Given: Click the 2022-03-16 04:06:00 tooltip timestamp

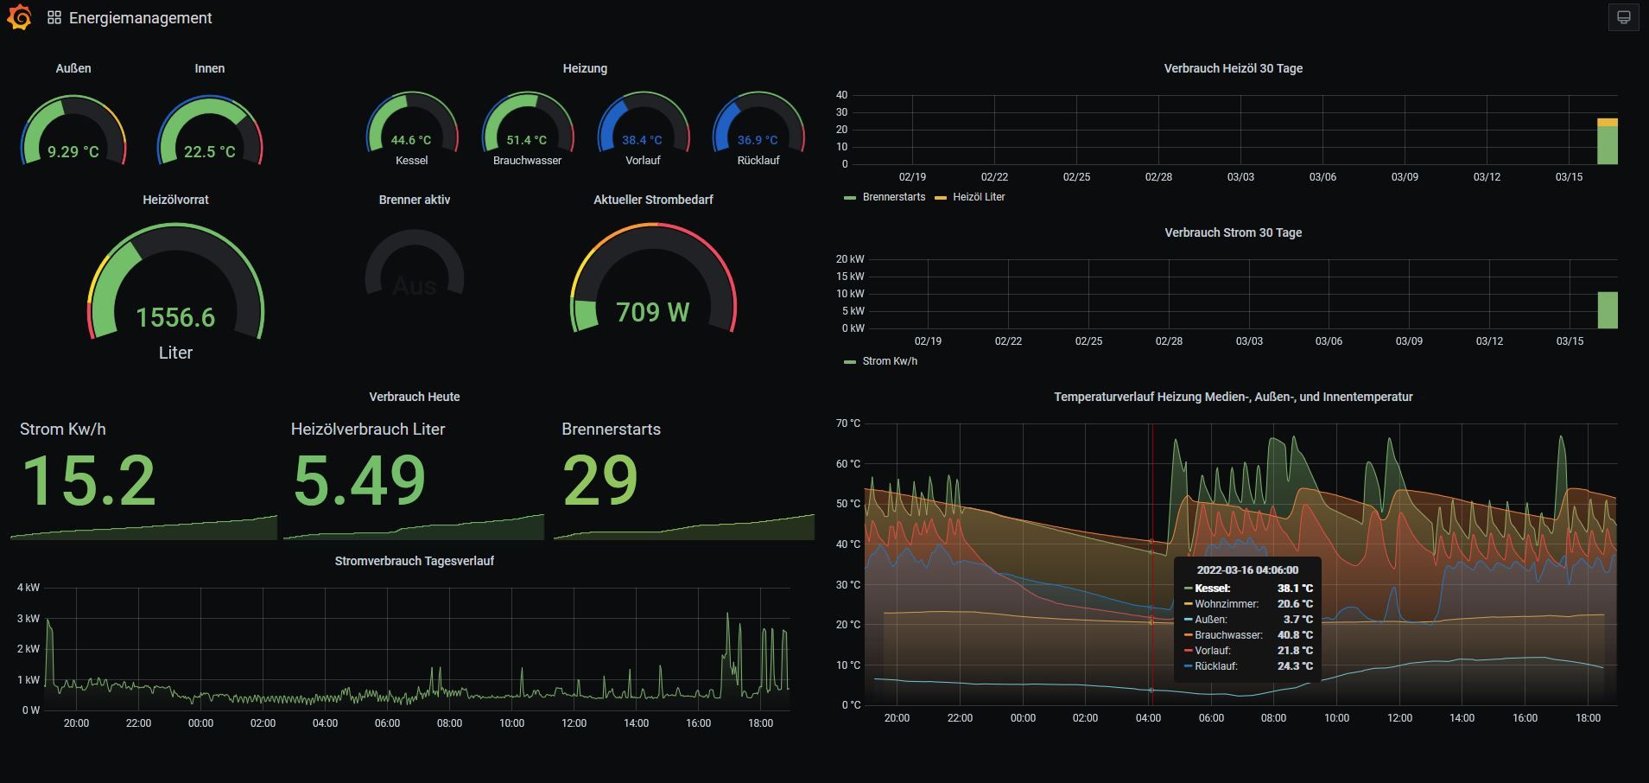Looking at the screenshot, I should 1247,570.
